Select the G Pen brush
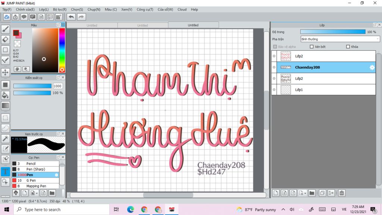The image size is (382, 215). coord(35,180)
